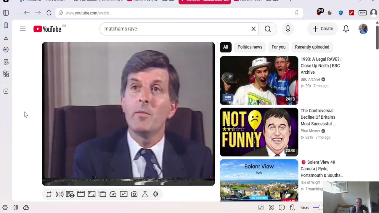Open the history clock icon in sidebar
This screenshot has width=379, height=213.
tap(6, 50)
